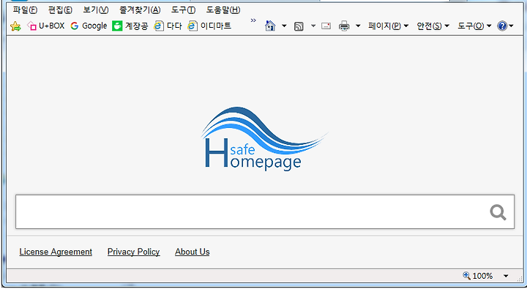
Task: Click the magnifier search button
Action: pos(498,212)
